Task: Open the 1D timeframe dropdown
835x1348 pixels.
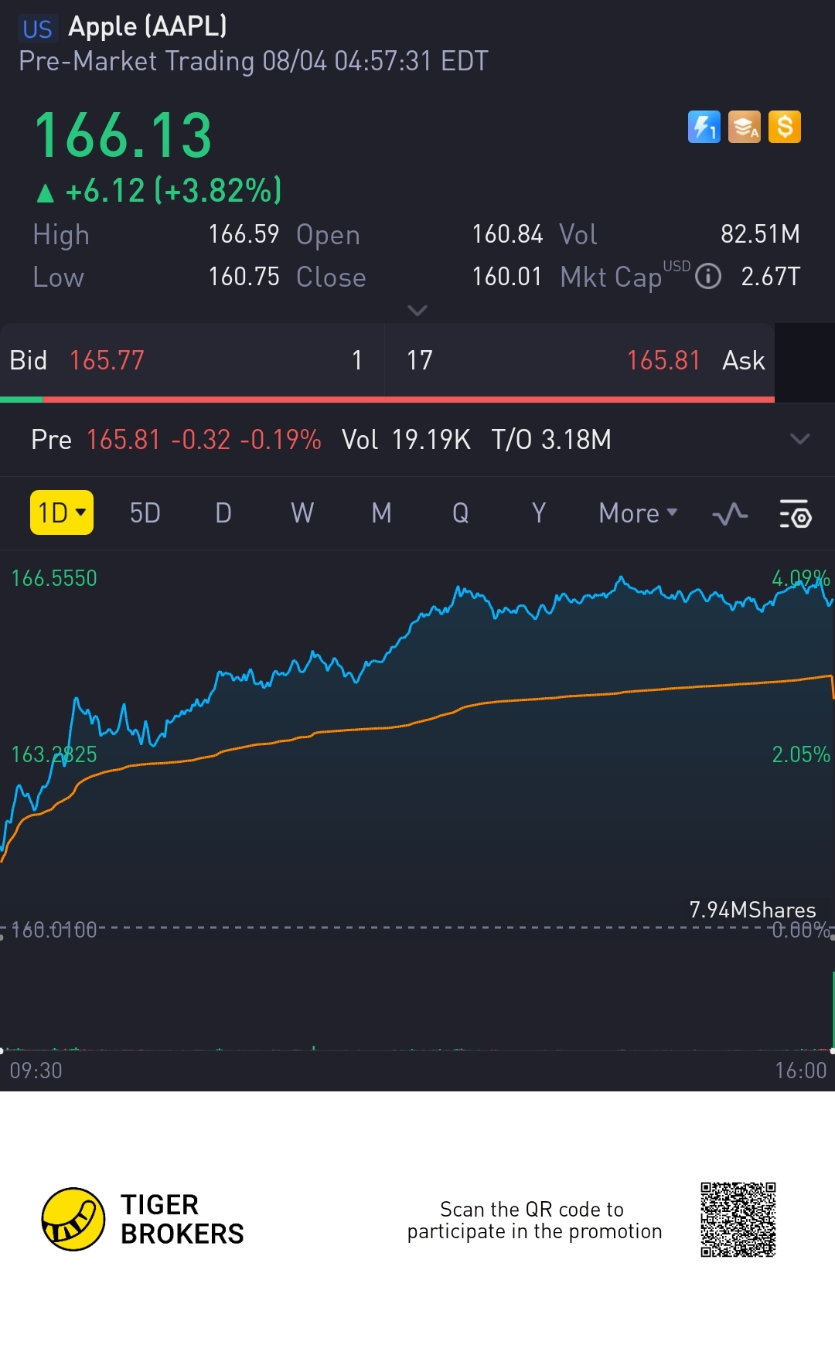Action: tap(62, 512)
